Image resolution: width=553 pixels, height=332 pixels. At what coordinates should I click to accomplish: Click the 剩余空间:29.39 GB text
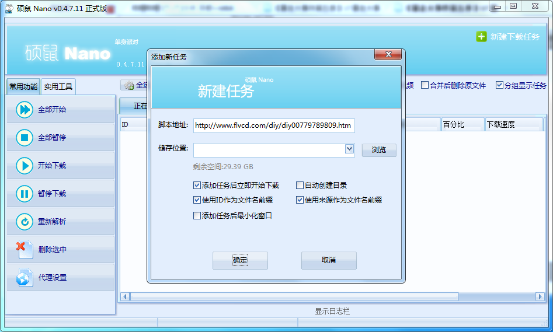pyautogui.click(x=223, y=167)
